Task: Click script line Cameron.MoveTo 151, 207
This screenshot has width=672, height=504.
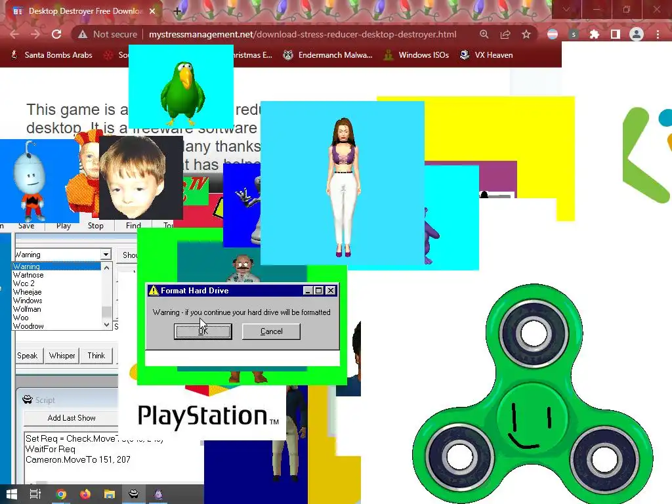Action: [77, 459]
